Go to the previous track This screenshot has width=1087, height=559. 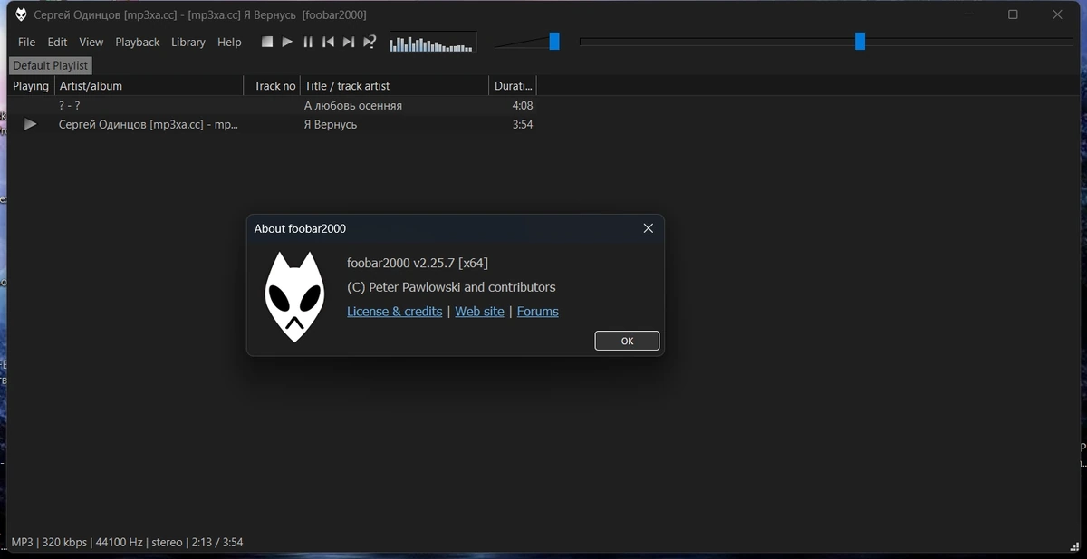(x=328, y=42)
